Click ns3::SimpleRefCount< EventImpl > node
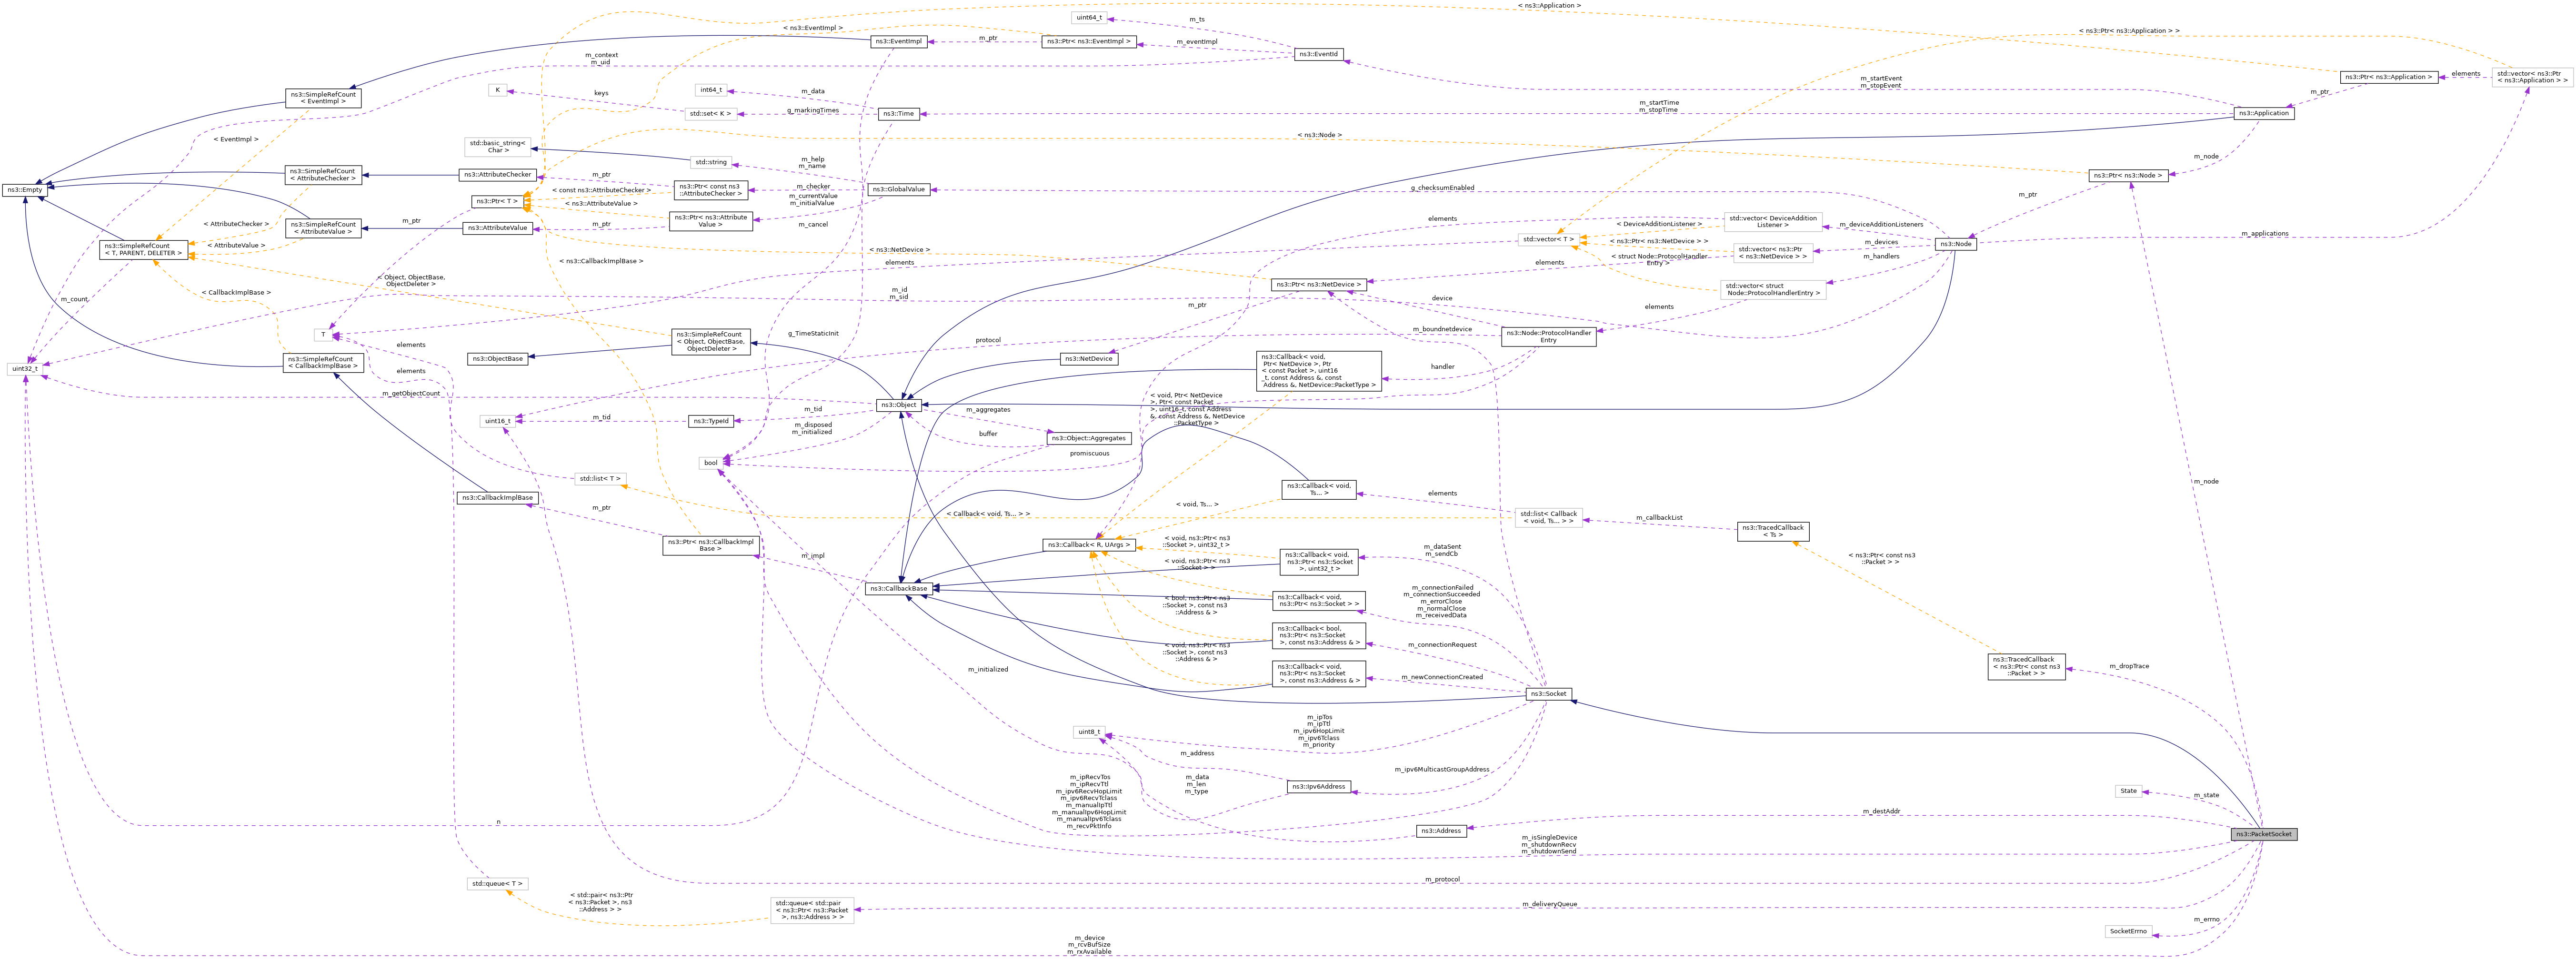 pos(322,98)
